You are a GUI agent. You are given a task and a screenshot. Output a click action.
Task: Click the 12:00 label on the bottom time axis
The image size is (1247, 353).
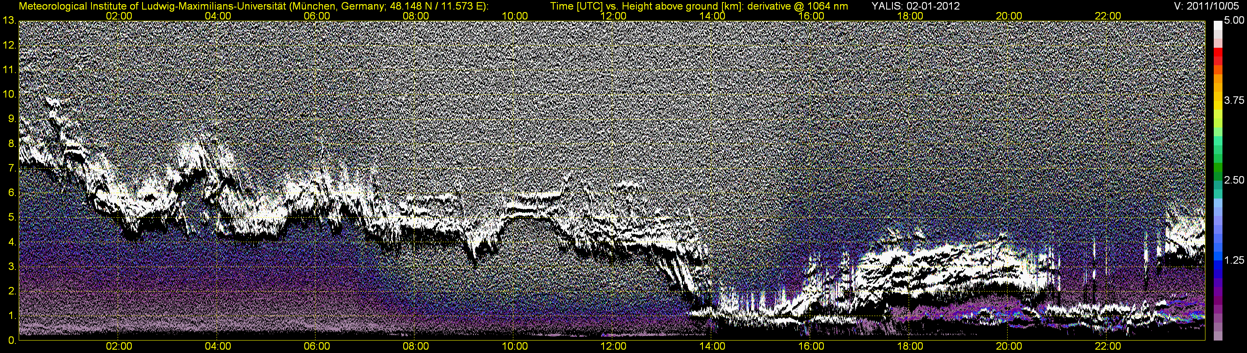[614, 346]
